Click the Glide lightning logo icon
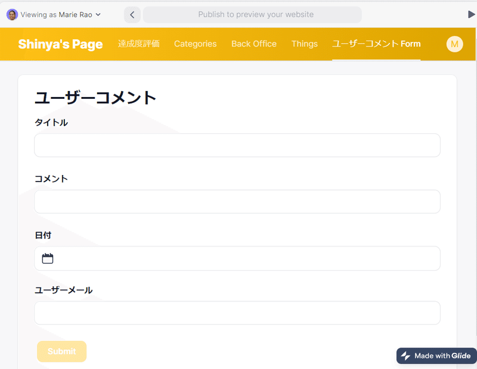Screen dimensions: 477x369 [x=405, y=356]
